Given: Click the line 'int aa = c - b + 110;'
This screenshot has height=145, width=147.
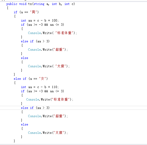Looking at the screenshot, I should [40, 87].
